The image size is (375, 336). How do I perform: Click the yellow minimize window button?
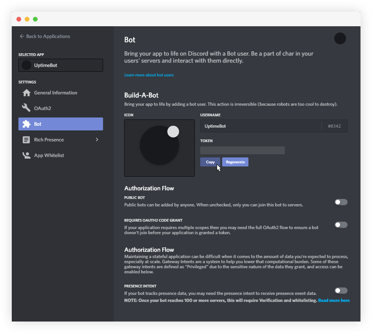point(27,19)
